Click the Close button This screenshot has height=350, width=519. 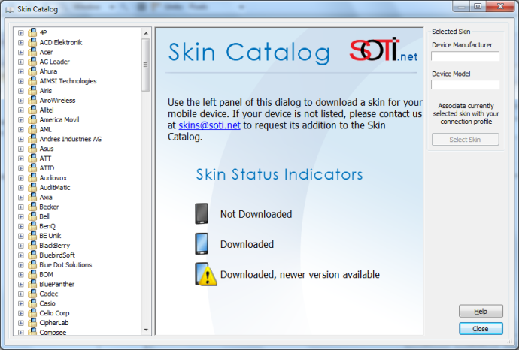pos(481,329)
